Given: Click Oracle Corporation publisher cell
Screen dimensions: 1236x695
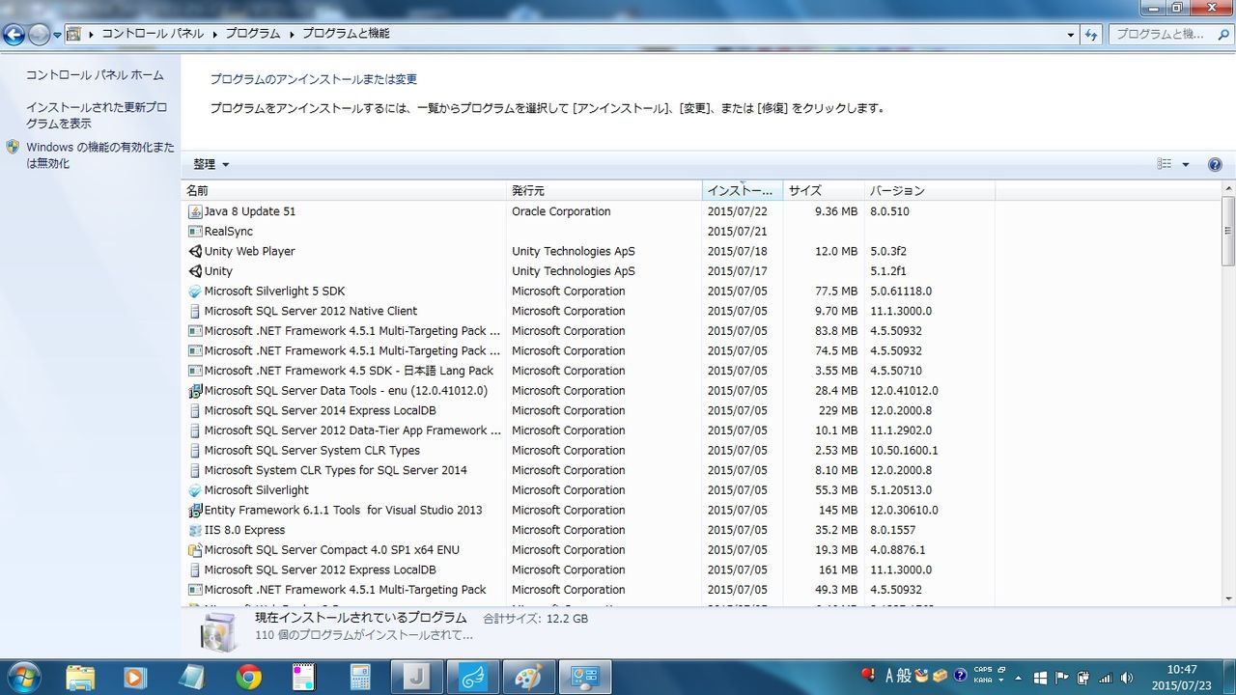Looking at the screenshot, I should [561, 211].
